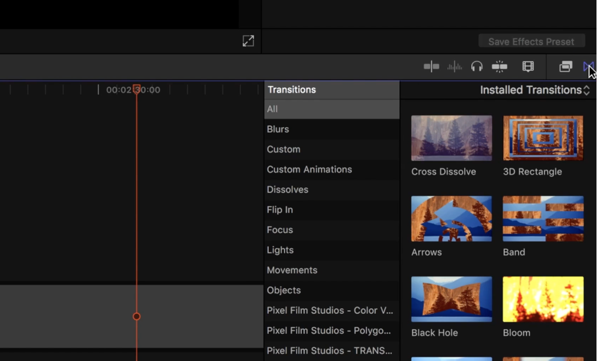
Task: Click the playhead marker at 00:02:30:00
Action: [137, 89]
